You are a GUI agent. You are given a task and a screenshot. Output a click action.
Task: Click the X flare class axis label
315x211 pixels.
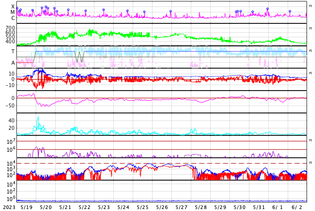point(13,6)
